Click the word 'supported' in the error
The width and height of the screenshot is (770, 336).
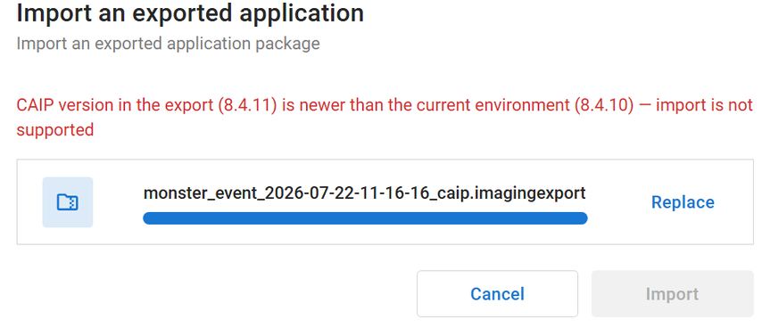click(x=55, y=130)
